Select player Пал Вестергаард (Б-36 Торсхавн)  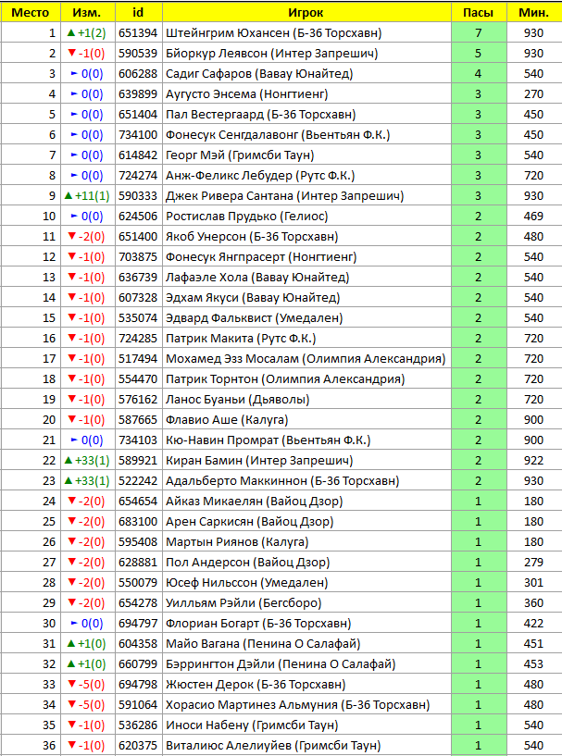tap(261, 114)
